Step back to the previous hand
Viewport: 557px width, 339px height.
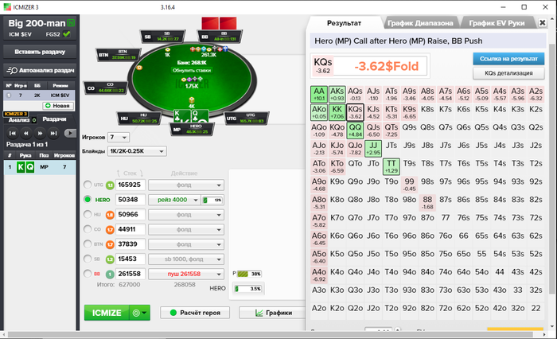pyautogui.click(x=26, y=133)
